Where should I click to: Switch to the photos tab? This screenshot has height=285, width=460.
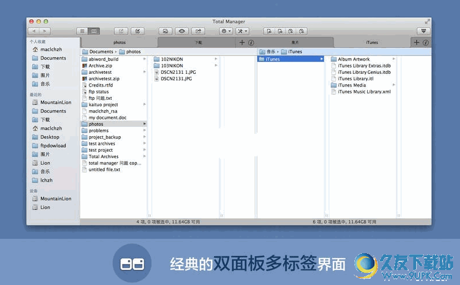pos(119,43)
